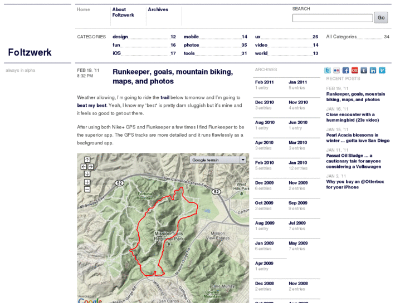Pan the map left with arrow control

click(84, 167)
